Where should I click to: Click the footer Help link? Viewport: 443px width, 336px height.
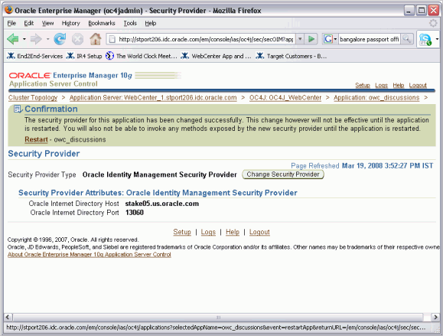233,232
